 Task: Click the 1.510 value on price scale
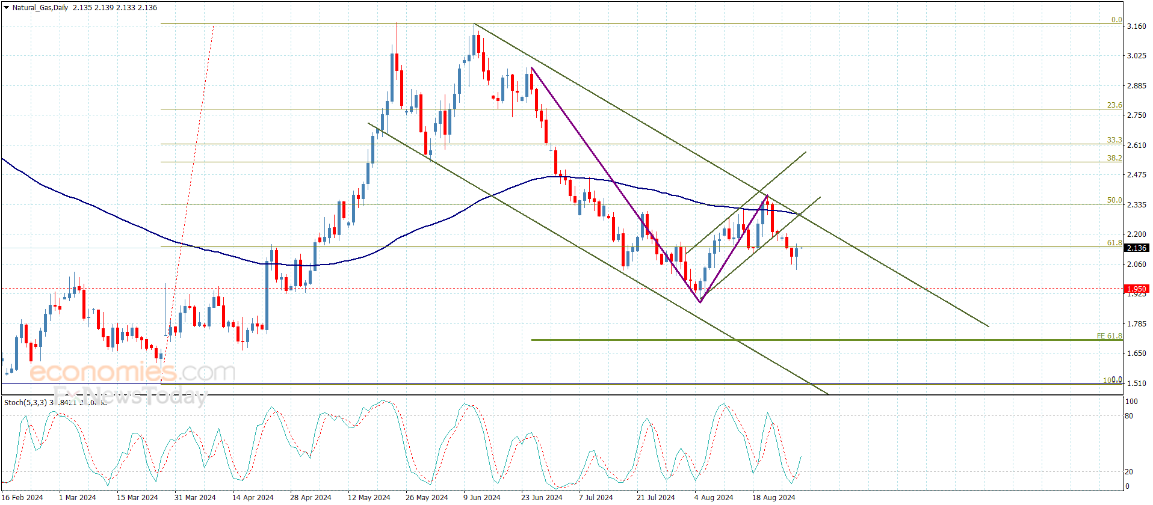click(x=1136, y=384)
